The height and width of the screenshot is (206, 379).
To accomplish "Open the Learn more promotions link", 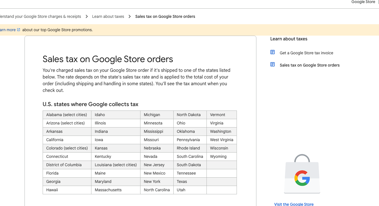I will pyautogui.click(x=8, y=30).
